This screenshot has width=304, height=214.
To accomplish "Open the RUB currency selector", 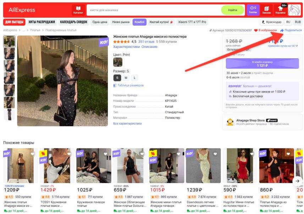I will point(298,22).
